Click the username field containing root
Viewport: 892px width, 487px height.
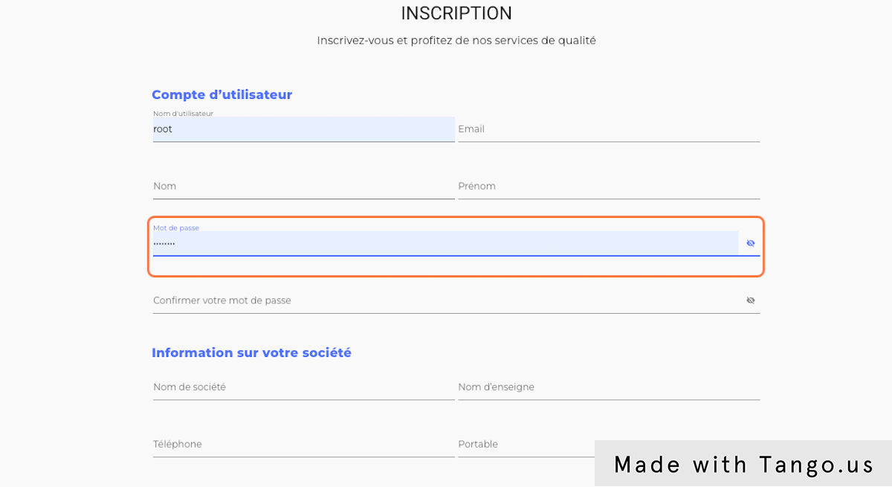pyautogui.click(x=303, y=129)
